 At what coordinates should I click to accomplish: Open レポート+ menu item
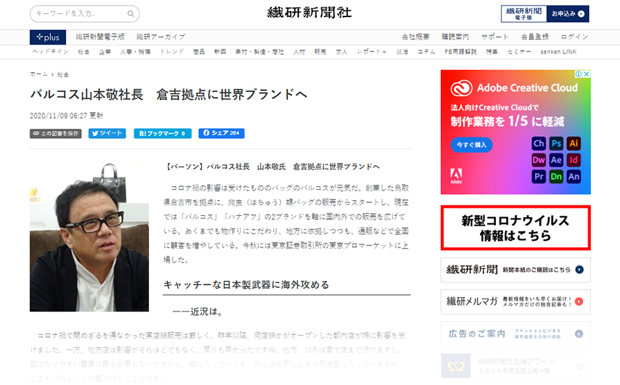pos(372,52)
